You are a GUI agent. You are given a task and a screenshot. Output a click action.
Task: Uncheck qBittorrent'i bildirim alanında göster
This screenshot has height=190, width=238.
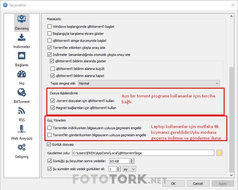[52, 61]
